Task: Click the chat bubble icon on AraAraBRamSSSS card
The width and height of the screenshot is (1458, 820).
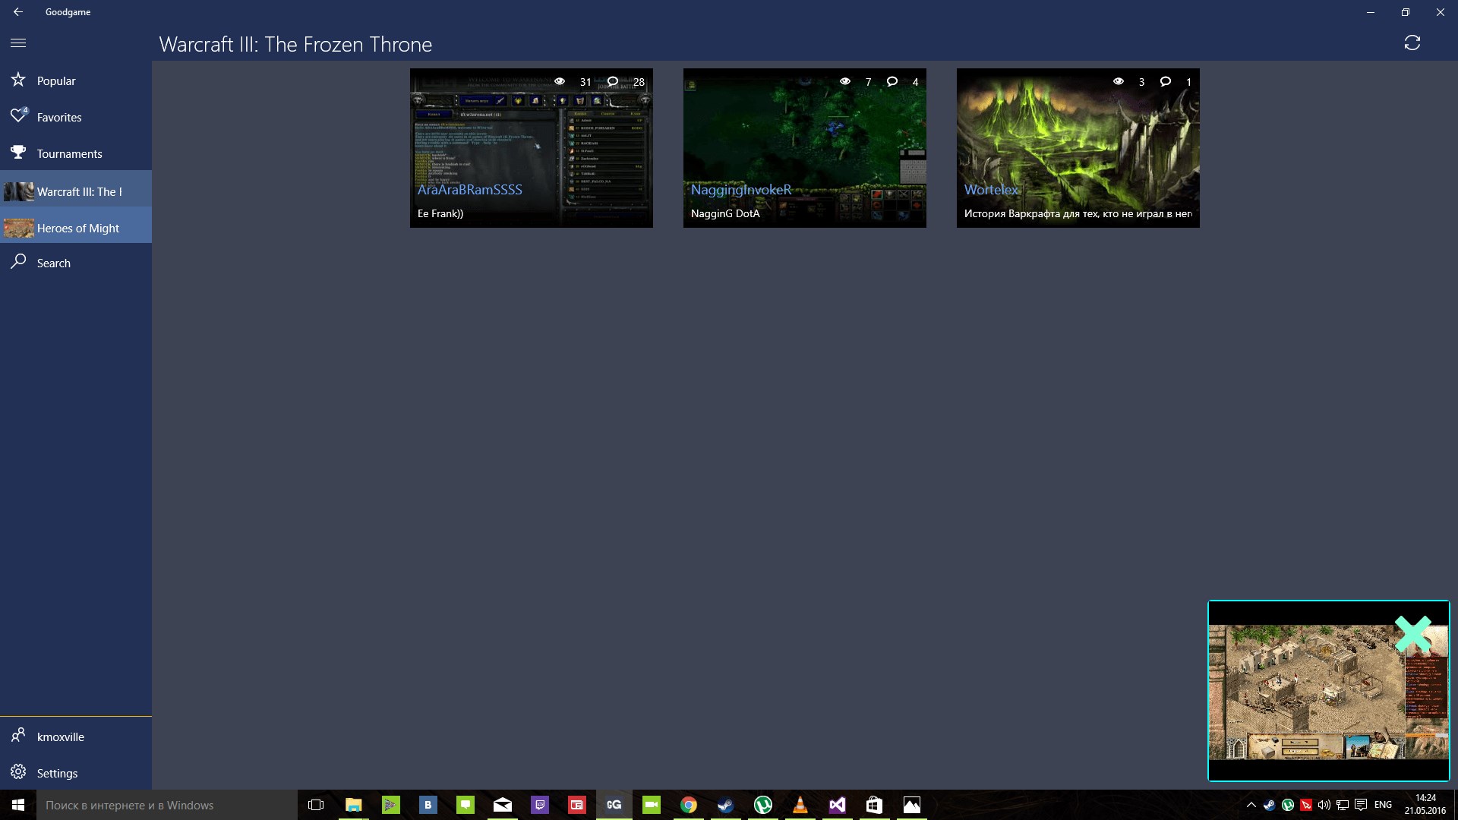Action: point(613,81)
